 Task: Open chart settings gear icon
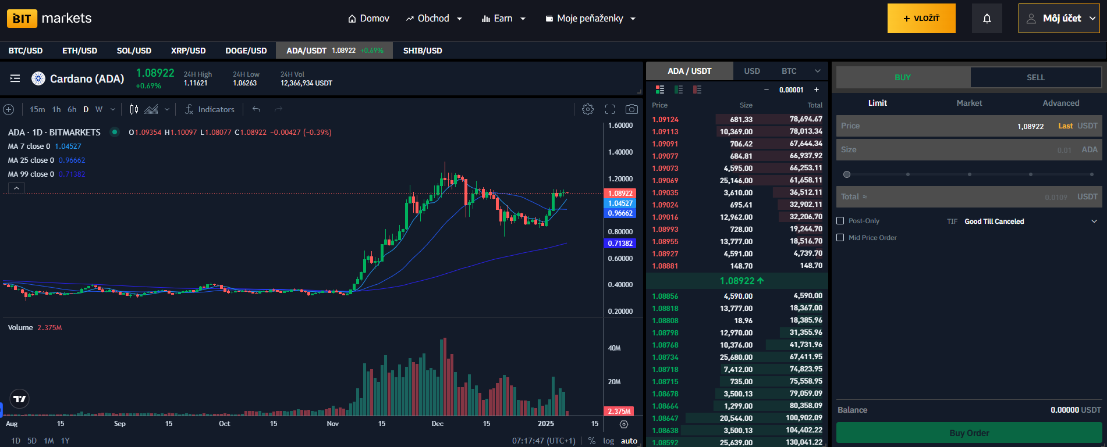588,109
